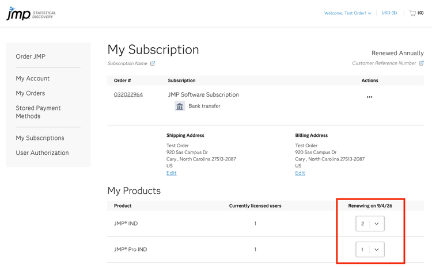
Task: Click the JMP Statistical Discovery logo
Action: [31, 13]
